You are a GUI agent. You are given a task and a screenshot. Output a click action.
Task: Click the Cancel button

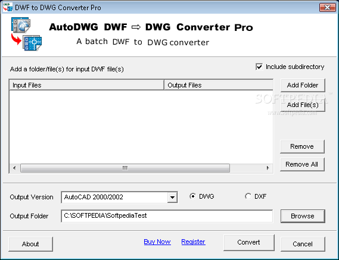point(303,244)
